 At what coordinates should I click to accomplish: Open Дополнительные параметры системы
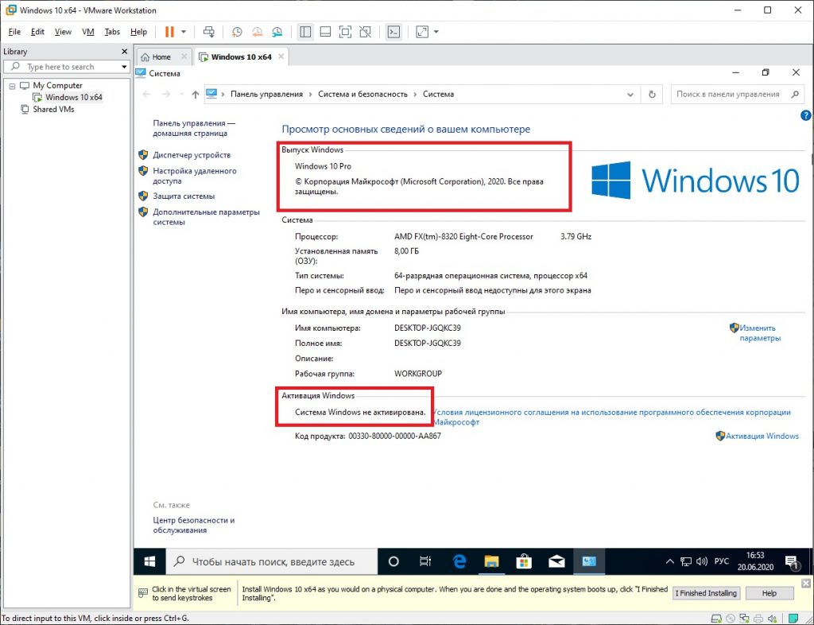coord(206,217)
